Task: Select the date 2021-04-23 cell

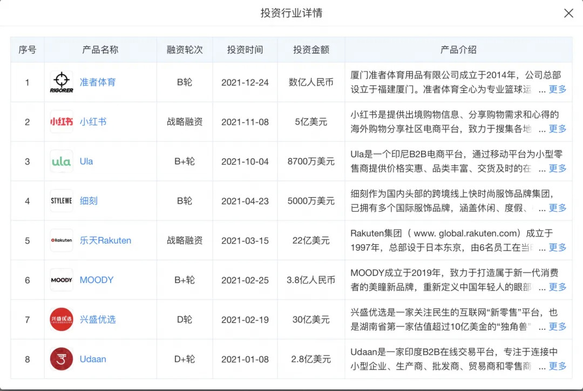Action: 245,201
